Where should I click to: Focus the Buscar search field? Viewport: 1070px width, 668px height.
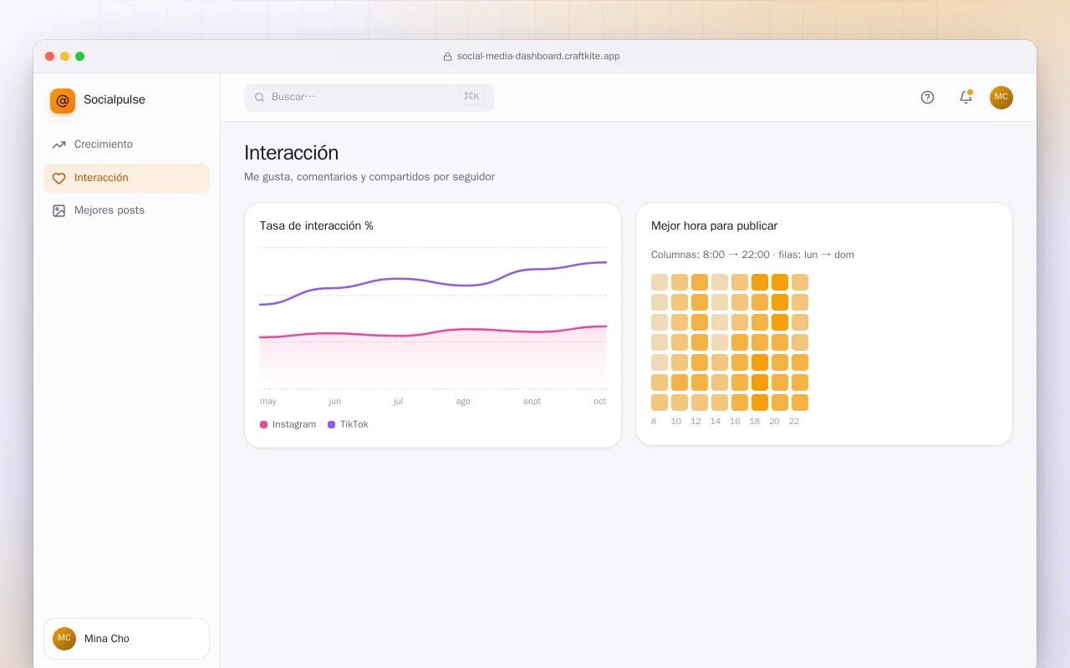coord(369,97)
